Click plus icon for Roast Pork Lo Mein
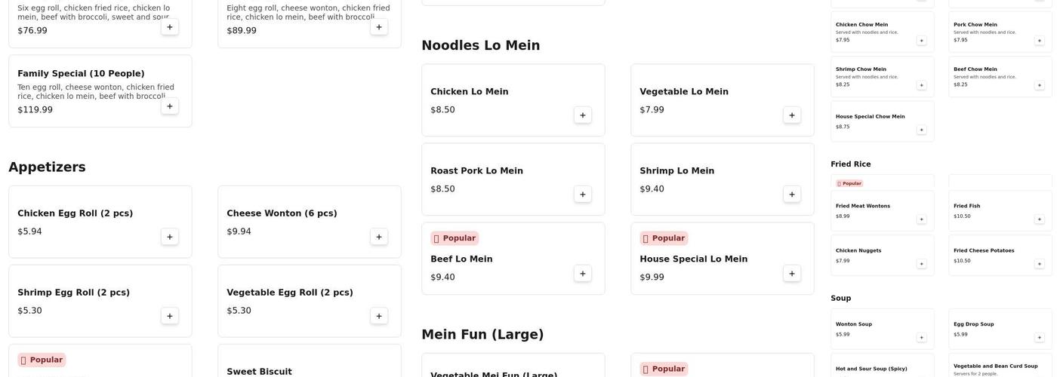The image size is (1057, 377). coord(582,195)
